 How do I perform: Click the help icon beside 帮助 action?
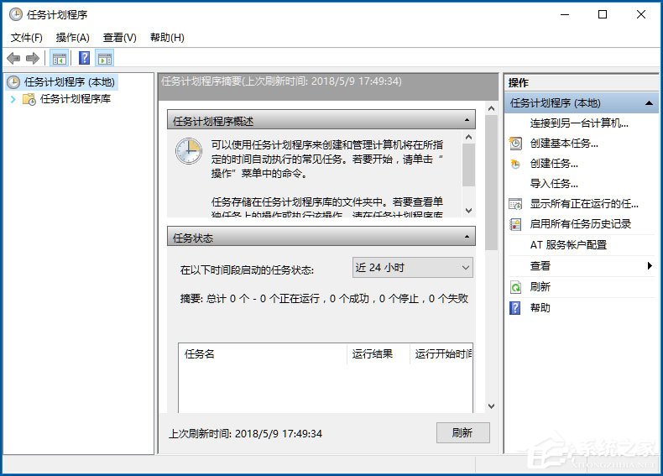[515, 307]
